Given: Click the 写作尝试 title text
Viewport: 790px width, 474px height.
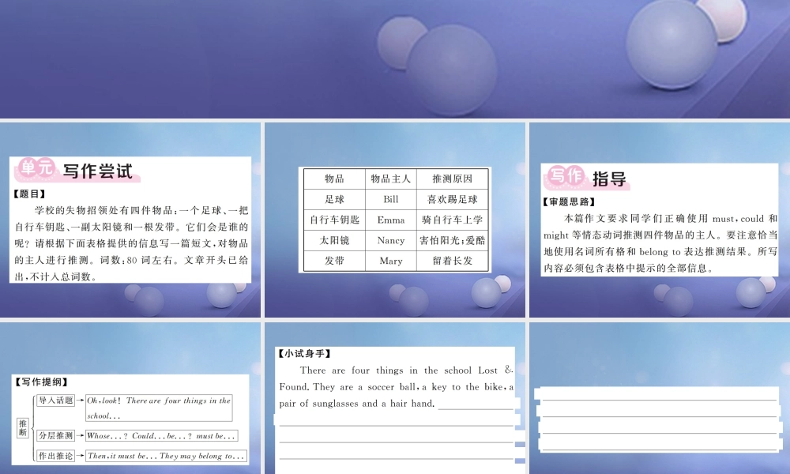Looking at the screenshot, I should [97, 171].
